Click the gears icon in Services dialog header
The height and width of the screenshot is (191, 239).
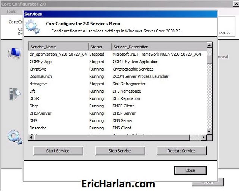pos(32,26)
